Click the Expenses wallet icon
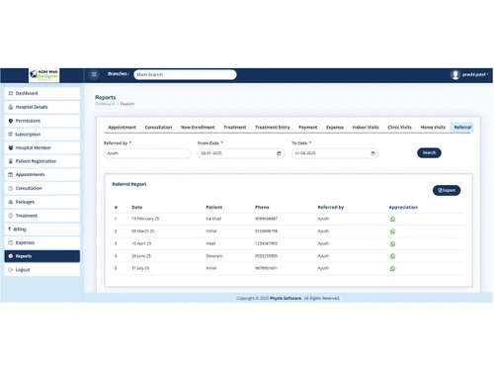This screenshot has width=494, height=371. click(11, 242)
